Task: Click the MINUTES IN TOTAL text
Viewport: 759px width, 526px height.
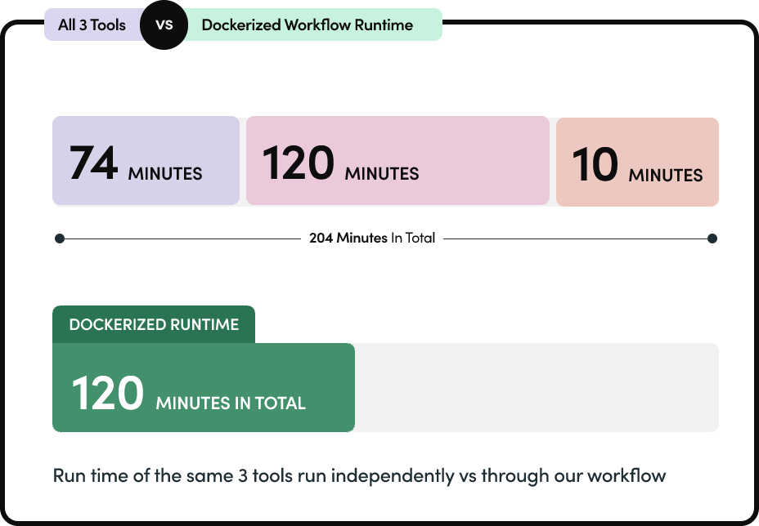Action: point(231,403)
